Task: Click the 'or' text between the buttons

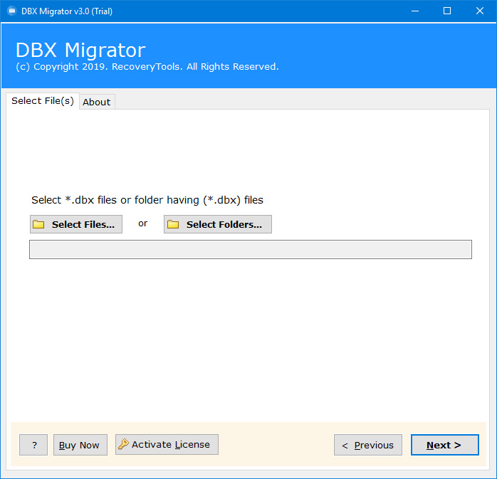Action: [x=142, y=223]
